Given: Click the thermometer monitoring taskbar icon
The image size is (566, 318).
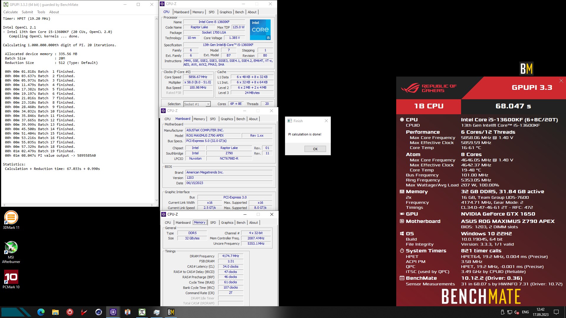Looking at the screenshot, I should coord(128,312).
